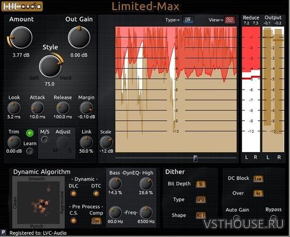This screenshot has width=290, height=237.
Task: Open the Dither Type selector
Action: pos(201,199)
